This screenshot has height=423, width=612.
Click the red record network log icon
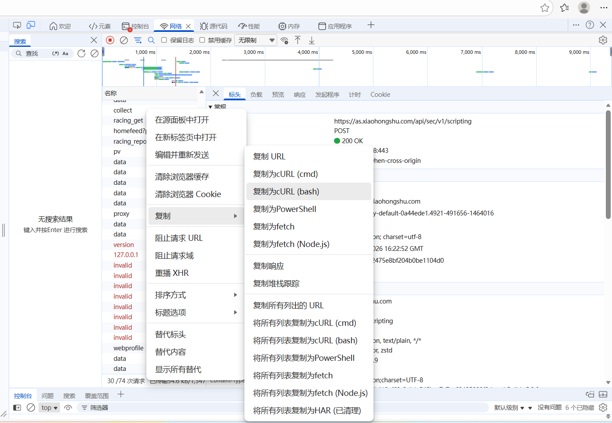click(110, 40)
